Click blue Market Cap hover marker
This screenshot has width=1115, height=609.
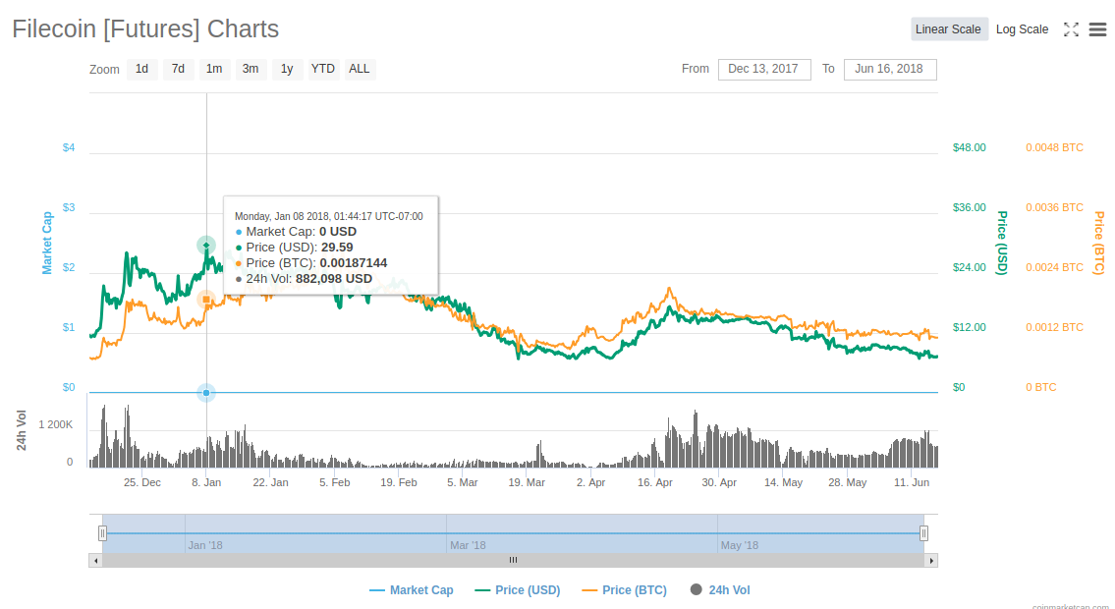point(206,392)
